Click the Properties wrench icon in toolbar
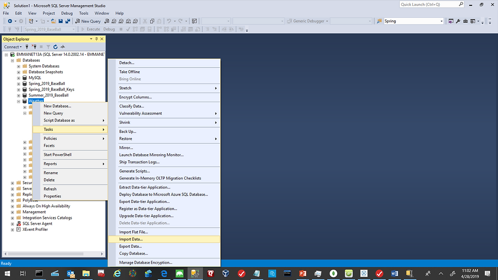Viewport: 498px width, 280px height. (x=458, y=21)
